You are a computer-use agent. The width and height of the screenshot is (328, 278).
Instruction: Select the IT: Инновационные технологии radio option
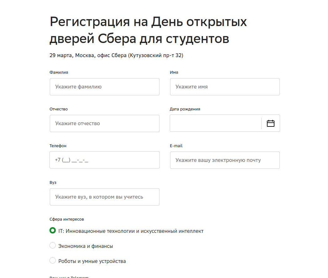53,231
